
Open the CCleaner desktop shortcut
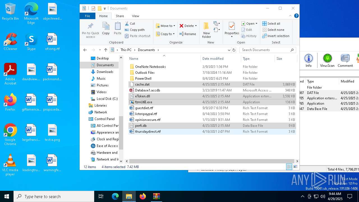tap(10, 42)
